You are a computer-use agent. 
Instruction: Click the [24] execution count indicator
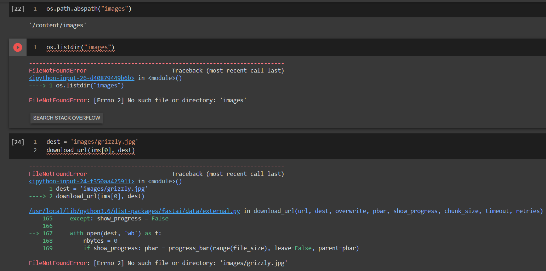coord(18,142)
